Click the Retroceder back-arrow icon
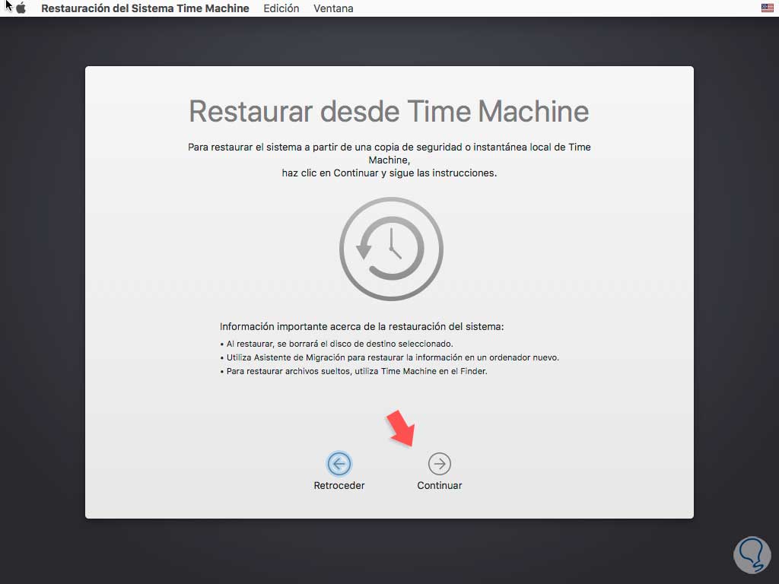The height and width of the screenshot is (584, 779). click(x=339, y=464)
